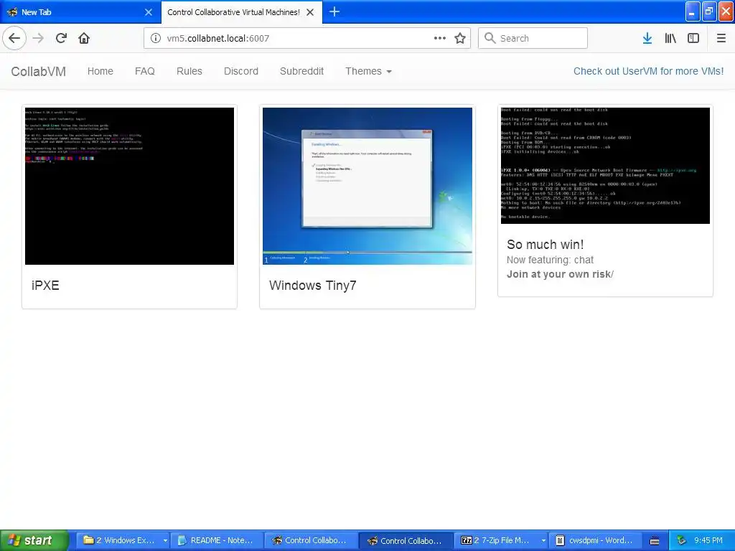Open the page actions three-dot menu

pyautogui.click(x=440, y=38)
